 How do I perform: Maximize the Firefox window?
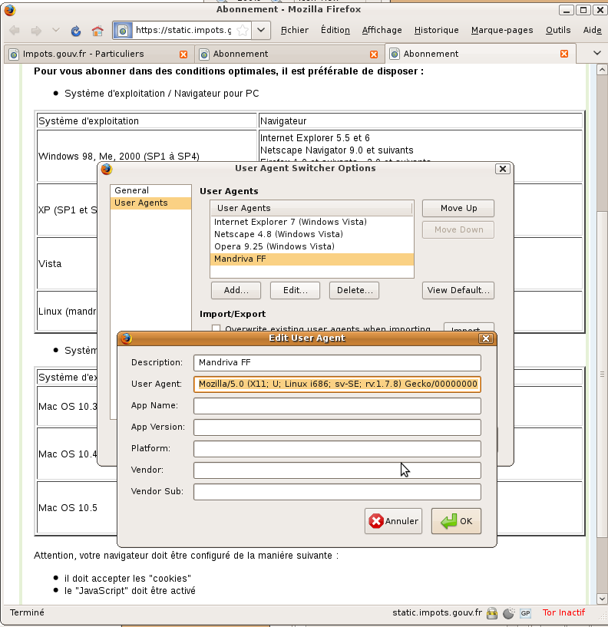point(583,10)
